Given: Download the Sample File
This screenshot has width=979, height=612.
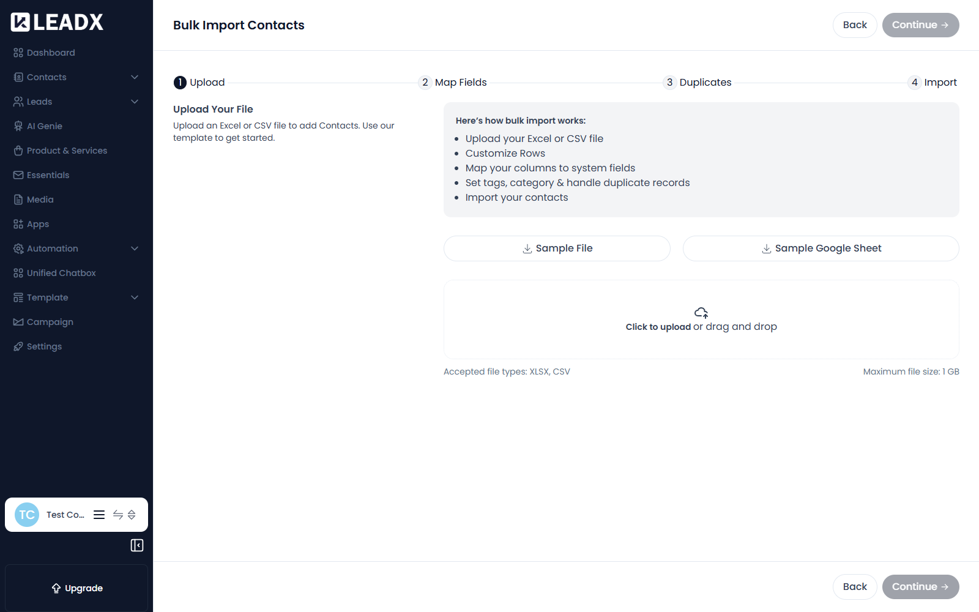Looking at the screenshot, I should click(x=557, y=248).
